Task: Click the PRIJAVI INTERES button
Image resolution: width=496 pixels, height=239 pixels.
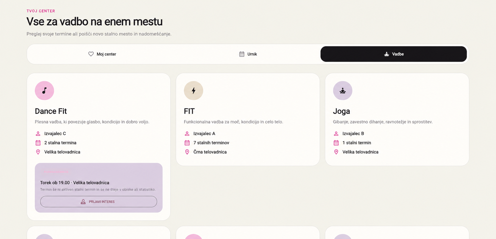Action: click(99, 202)
